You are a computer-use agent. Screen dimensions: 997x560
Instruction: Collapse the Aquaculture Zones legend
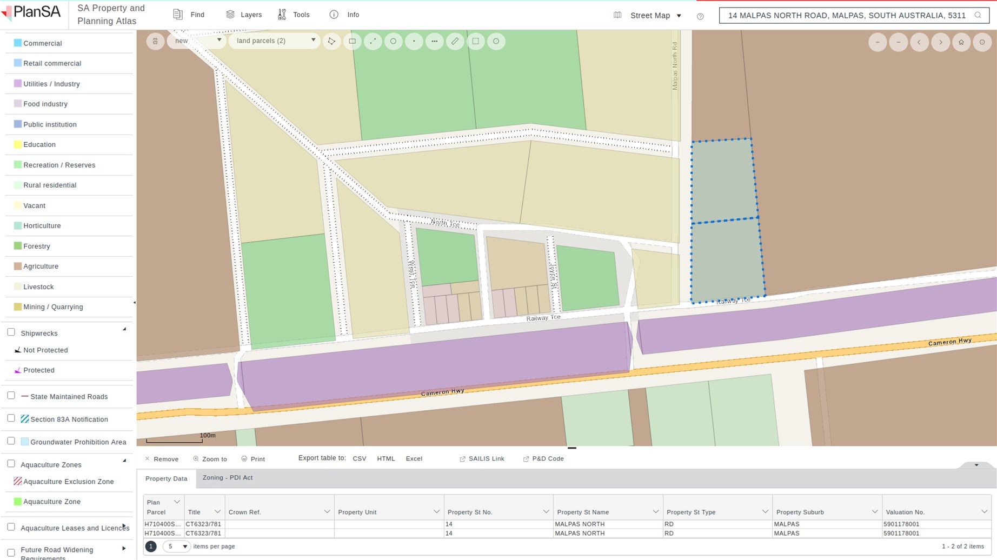coord(124,461)
